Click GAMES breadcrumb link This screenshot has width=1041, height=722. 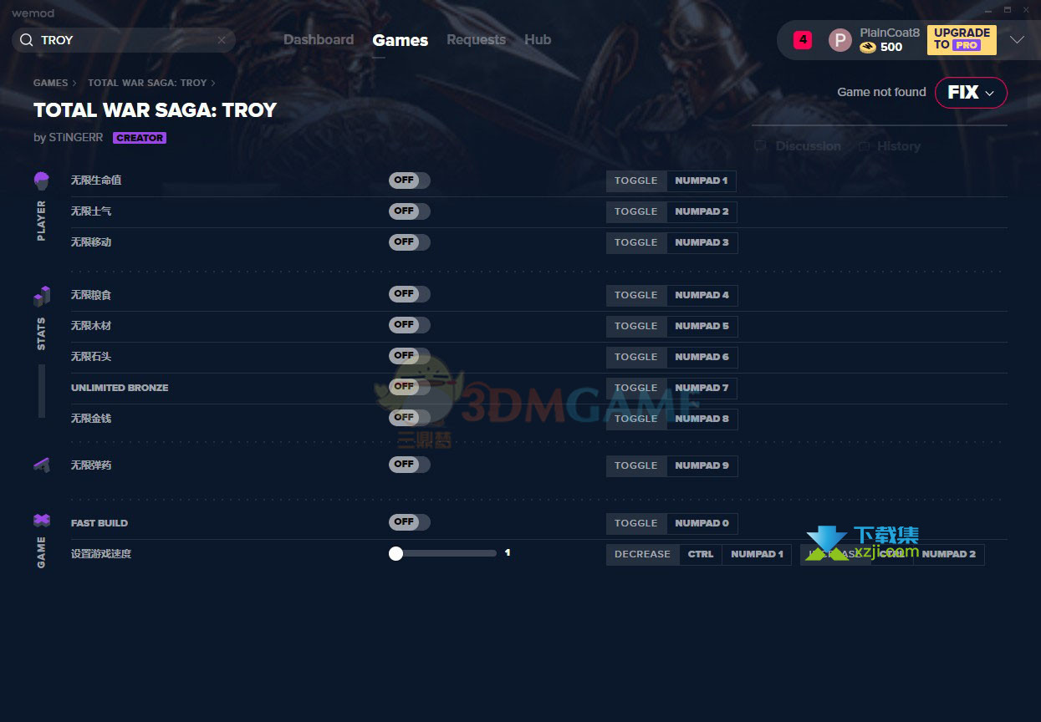coord(51,84)
